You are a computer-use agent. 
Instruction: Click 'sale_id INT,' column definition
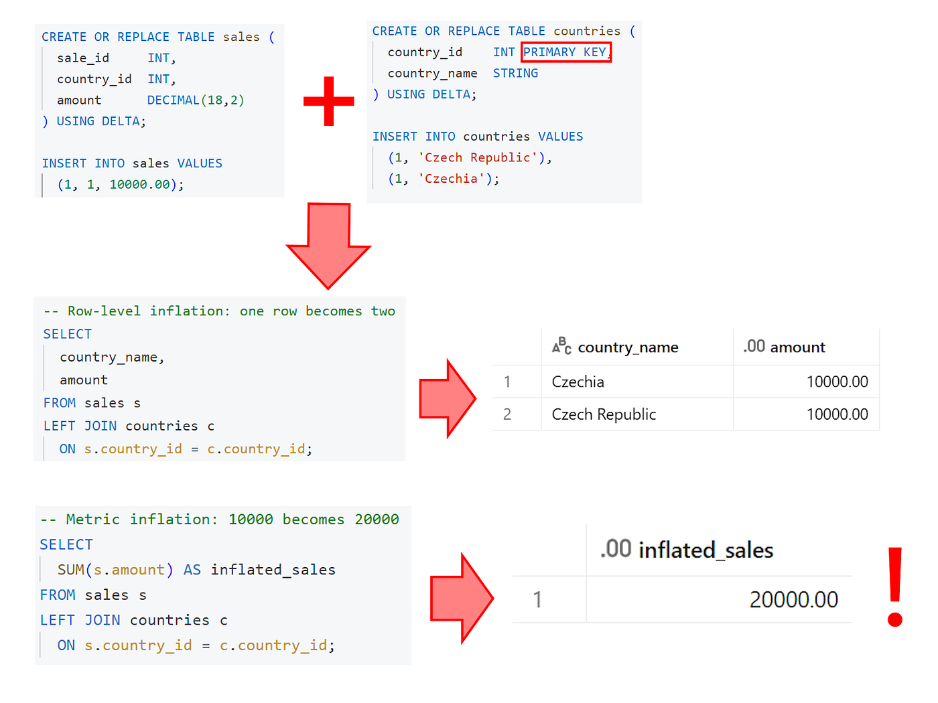[x=117, y=58]
